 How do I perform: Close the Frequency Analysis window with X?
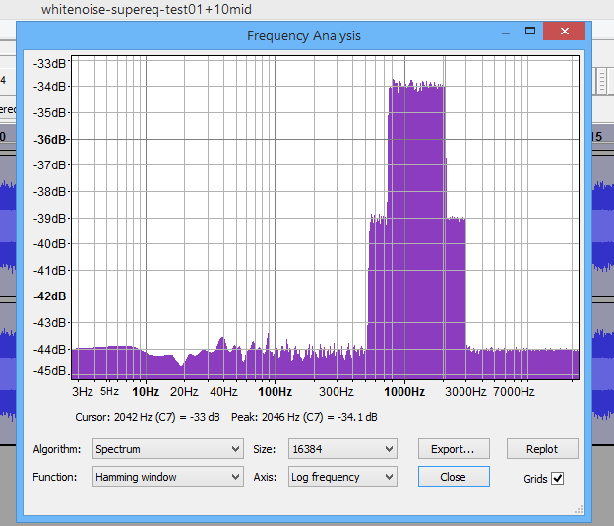[x=564, y=31]
